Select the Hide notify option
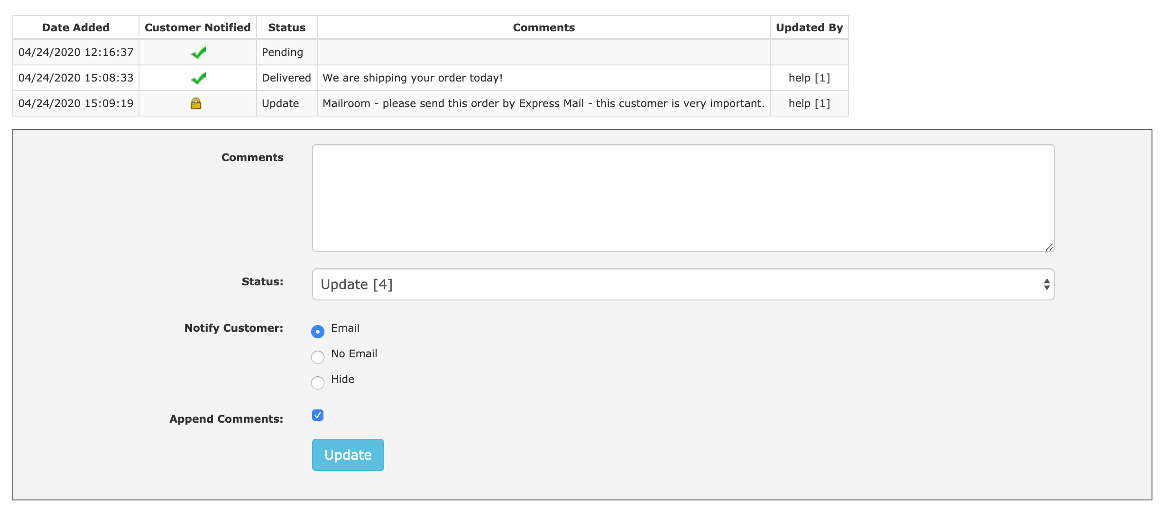 pyautogui.click(x=318, y=382)
